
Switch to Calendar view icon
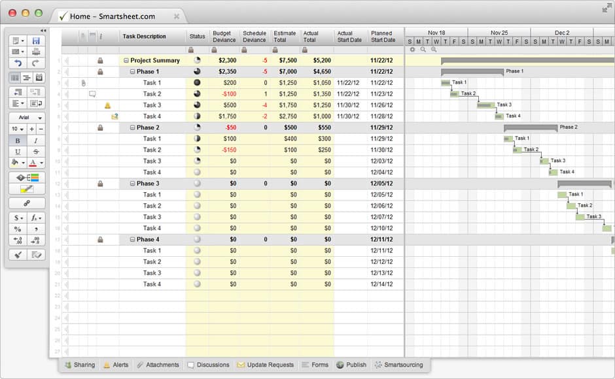(x=39, y=78)
